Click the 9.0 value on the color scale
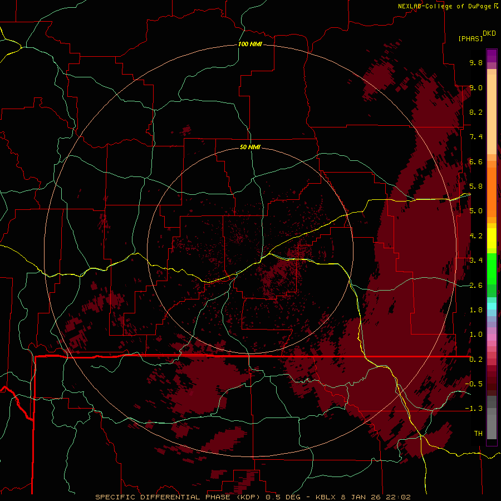501x501 pixels. (x=476, y=87)
